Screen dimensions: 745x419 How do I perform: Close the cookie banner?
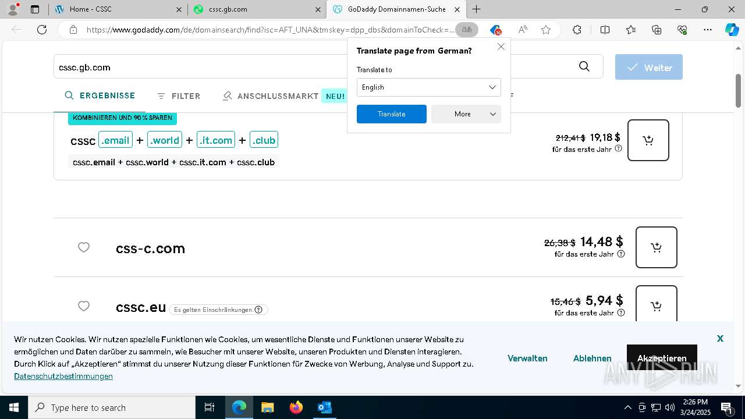point(720,338)
